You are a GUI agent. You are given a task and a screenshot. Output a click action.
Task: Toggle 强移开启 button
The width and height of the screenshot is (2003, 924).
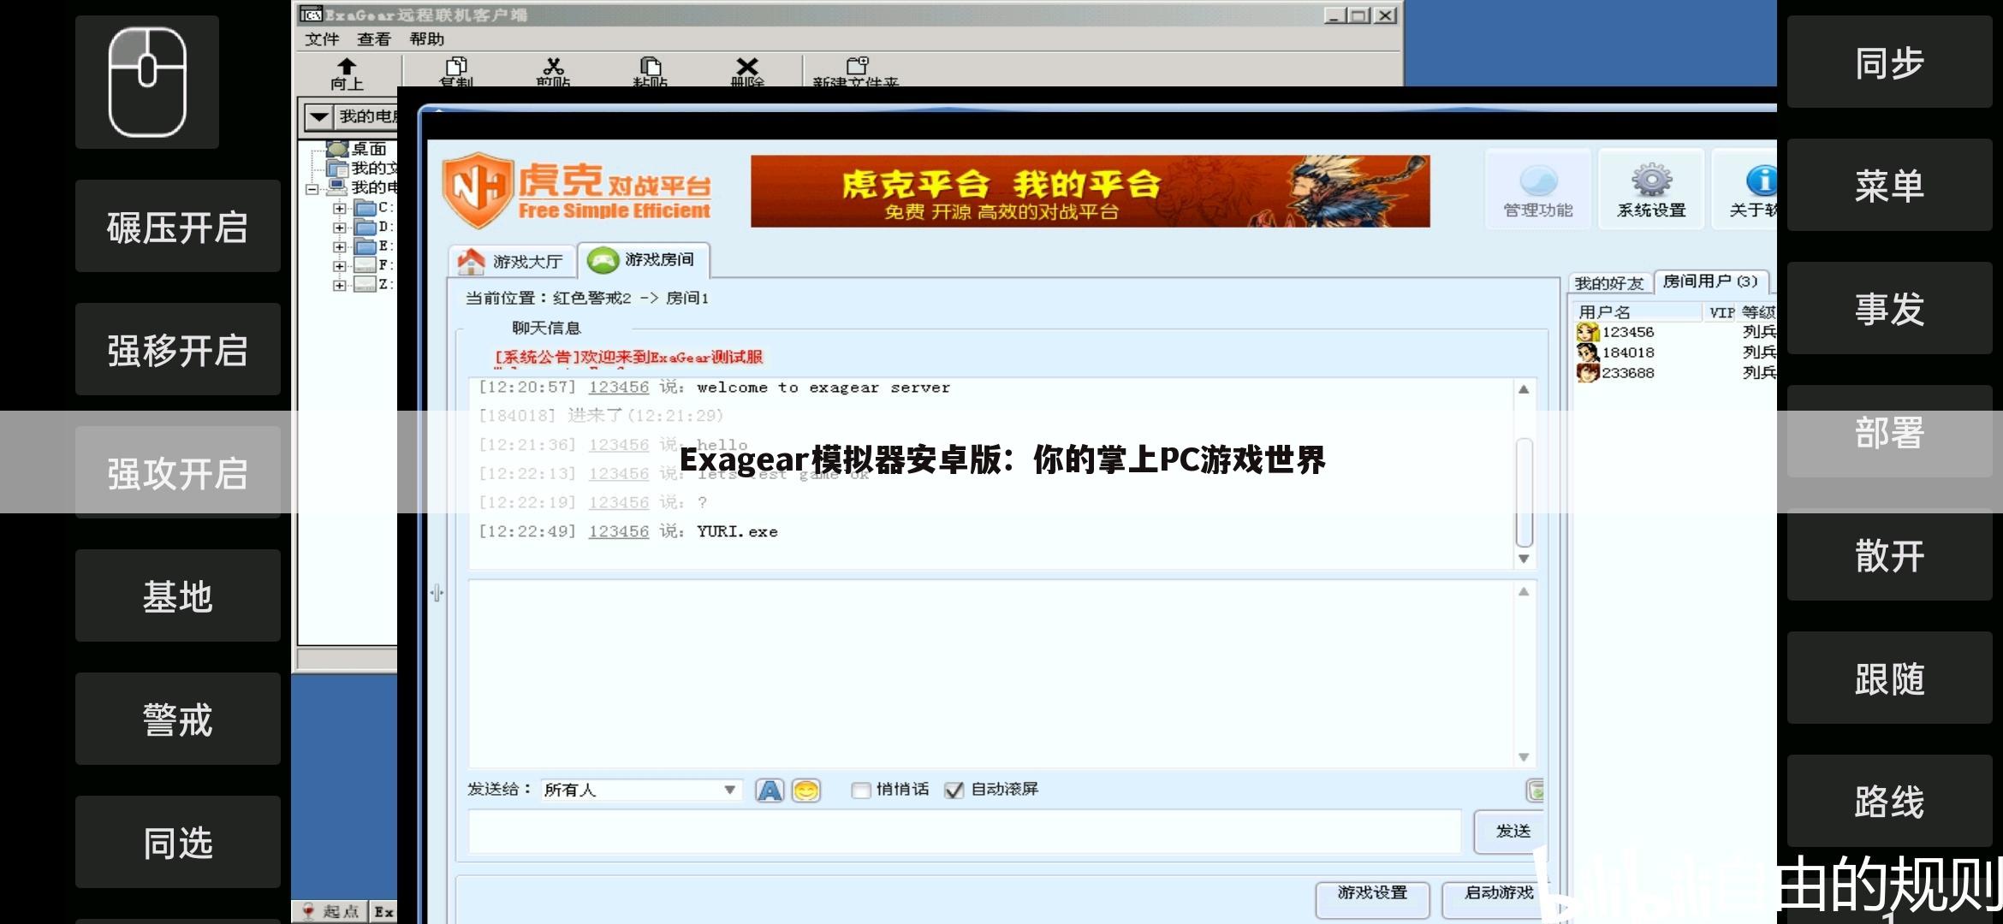click(x=178, y=350)
